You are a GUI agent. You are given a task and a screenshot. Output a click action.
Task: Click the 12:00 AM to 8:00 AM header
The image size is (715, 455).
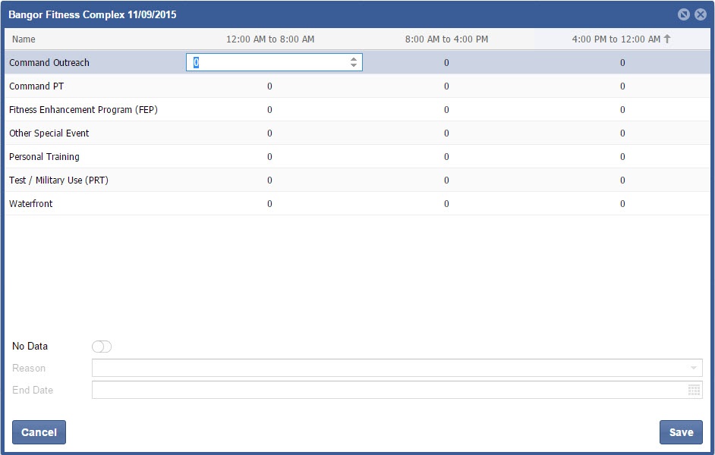point(270,39)
